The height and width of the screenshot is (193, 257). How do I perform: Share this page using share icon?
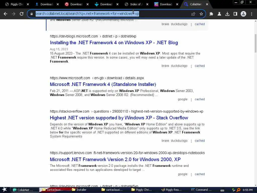click(193, 14)
